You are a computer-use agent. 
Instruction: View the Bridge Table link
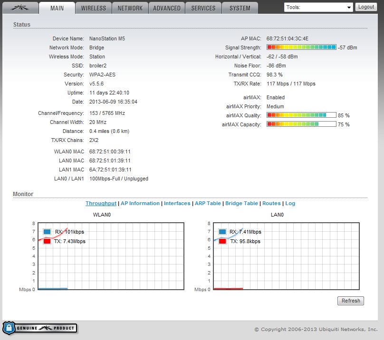(241, 203)
